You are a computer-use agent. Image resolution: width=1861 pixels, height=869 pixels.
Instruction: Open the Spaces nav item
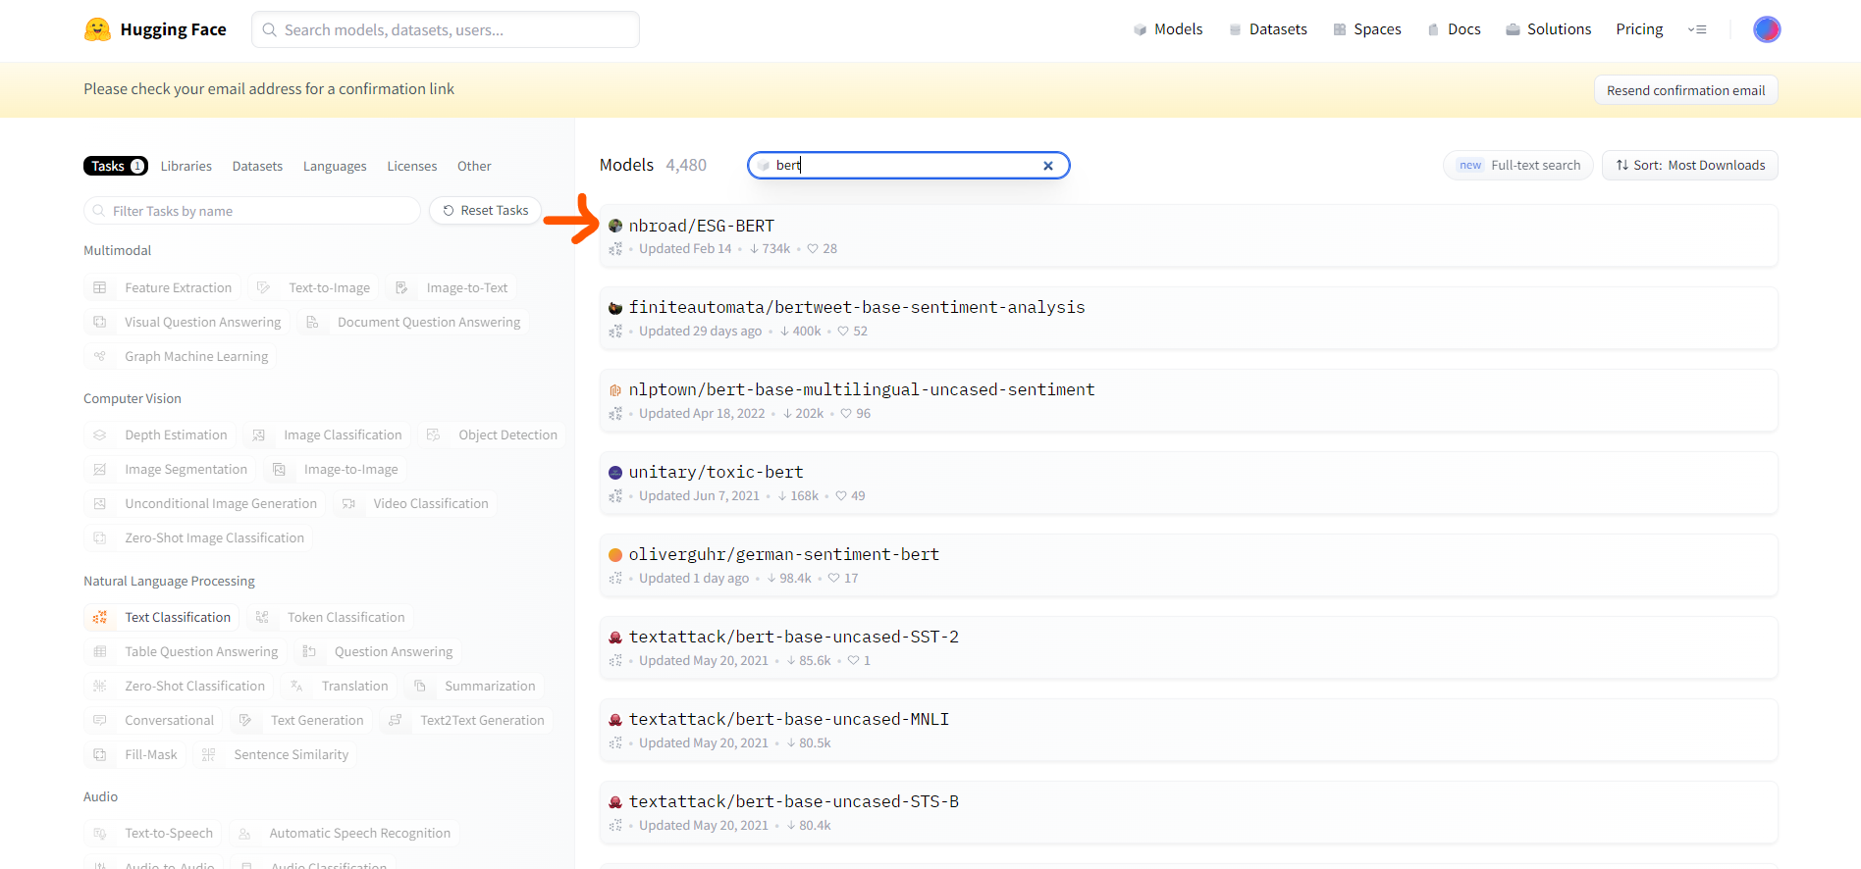(1367, 29)
